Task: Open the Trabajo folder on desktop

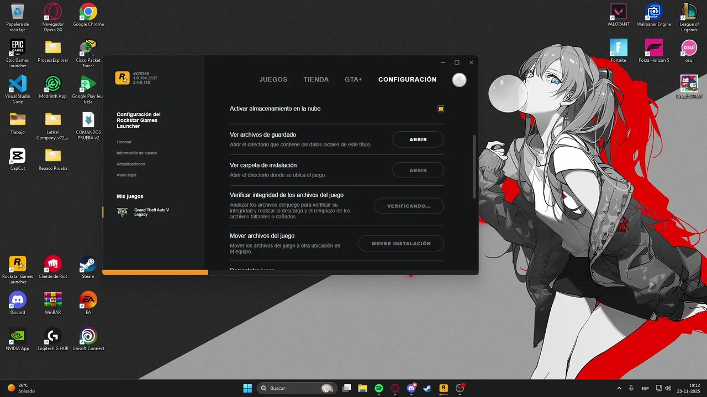Action: click(18, 123)
